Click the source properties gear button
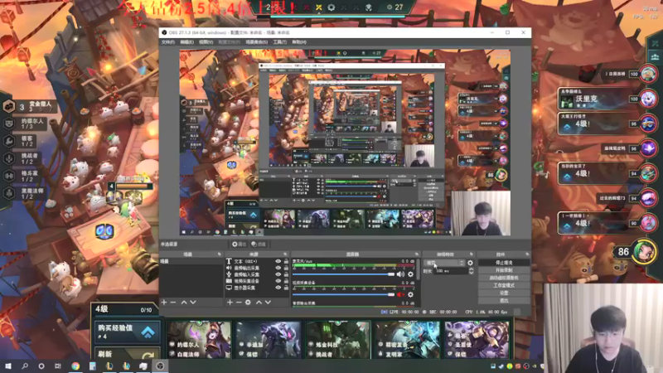The height and width of the screenshot is (373, 663). (239, 244)
